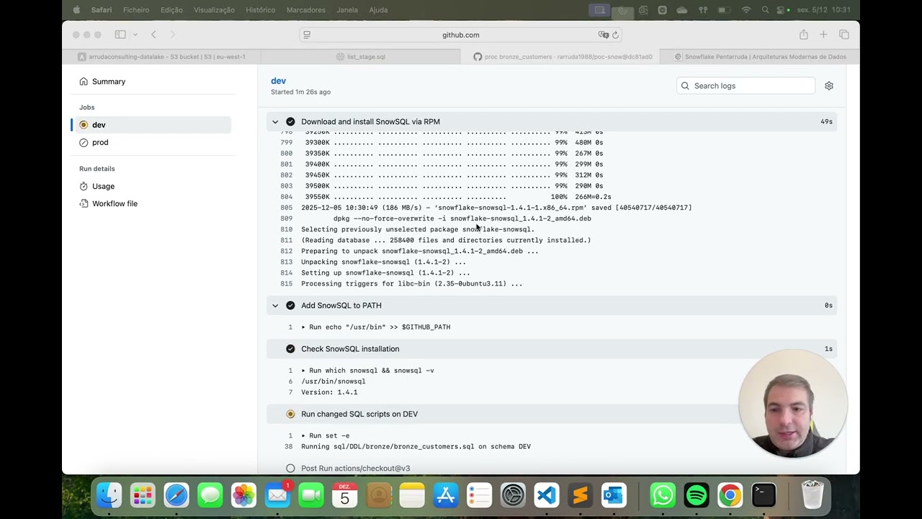Open the Safari menu

point(102,10)
